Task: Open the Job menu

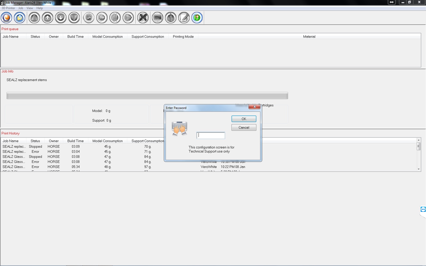Action: tap(21, 8)
